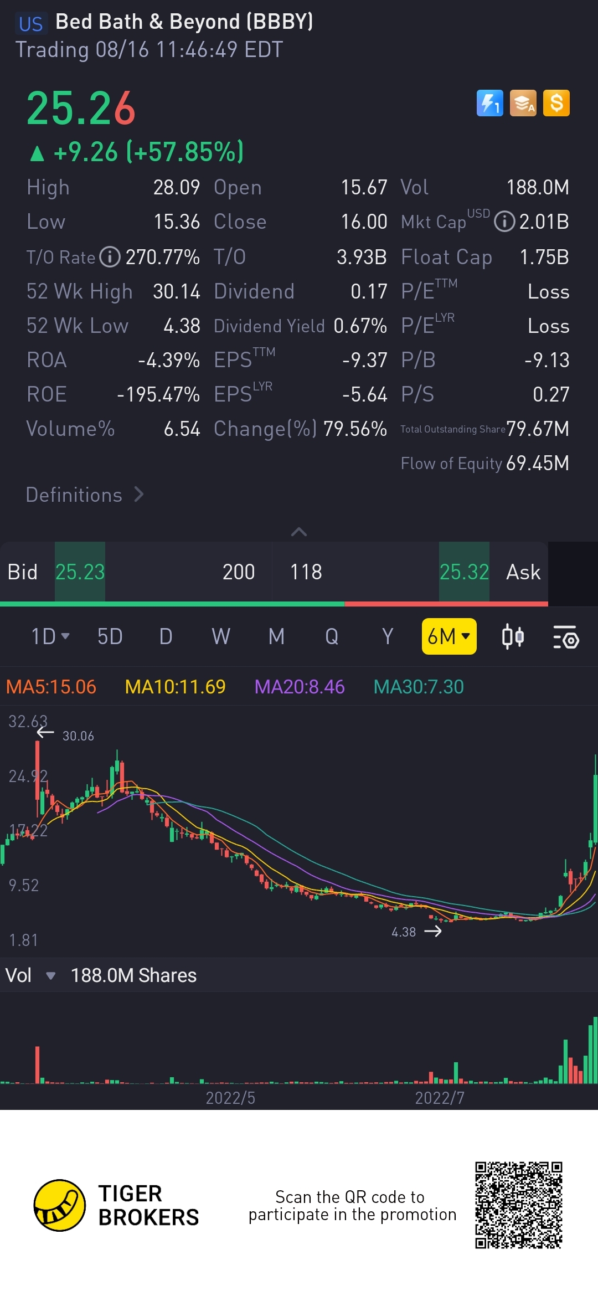Image resolution: width=598 pixels, height=1301 pixels.
Task: Tap the MA5:15.06 indicator label
Action: [51, 687]
